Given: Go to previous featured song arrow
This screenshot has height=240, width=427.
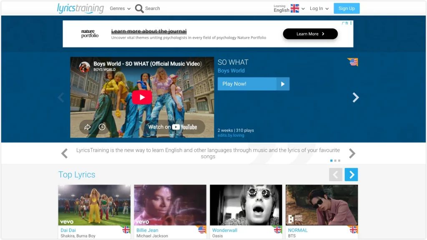Looking at the screenshot, I should (61, 97).
